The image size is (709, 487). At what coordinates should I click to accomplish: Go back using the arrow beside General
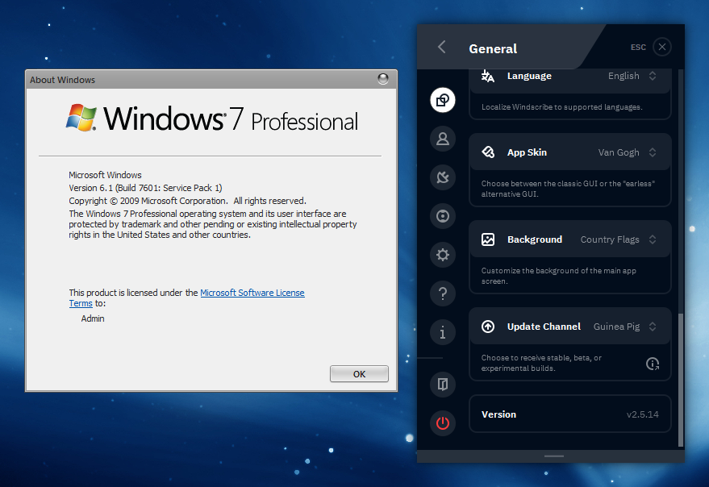click(x=441, y=48)
